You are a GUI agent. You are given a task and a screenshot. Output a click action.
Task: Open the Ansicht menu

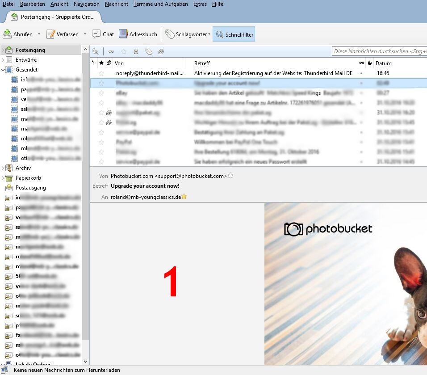[59, 4]
